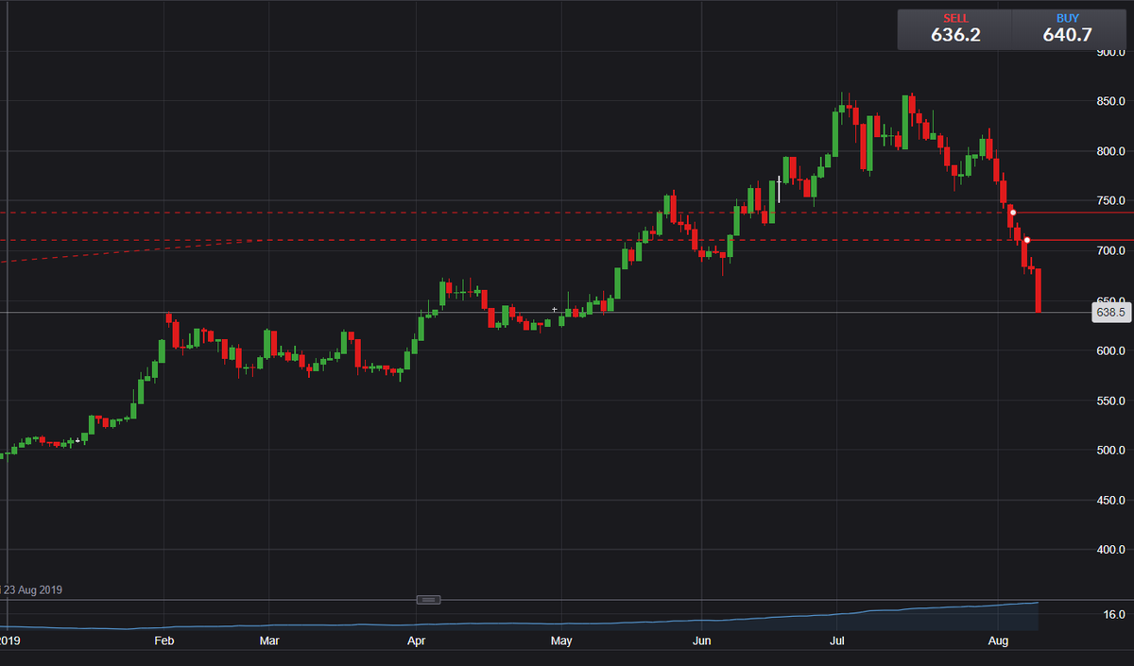Image resolution: width=1134 pixels, height=666 pixels.
Task: Click the Jul label on the time axis
Action: [x=837, y=640]
